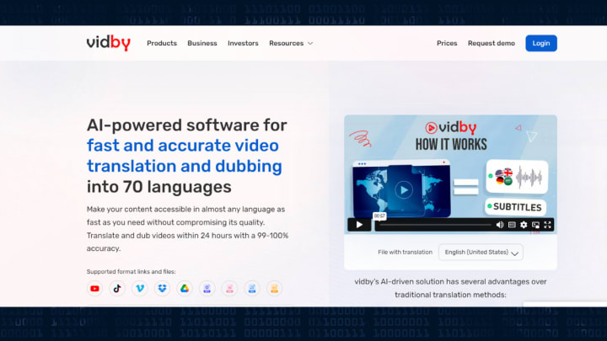Toggle video captions icon
The image size is (607, 341).
pyautogui.click(x=512, y=225)
